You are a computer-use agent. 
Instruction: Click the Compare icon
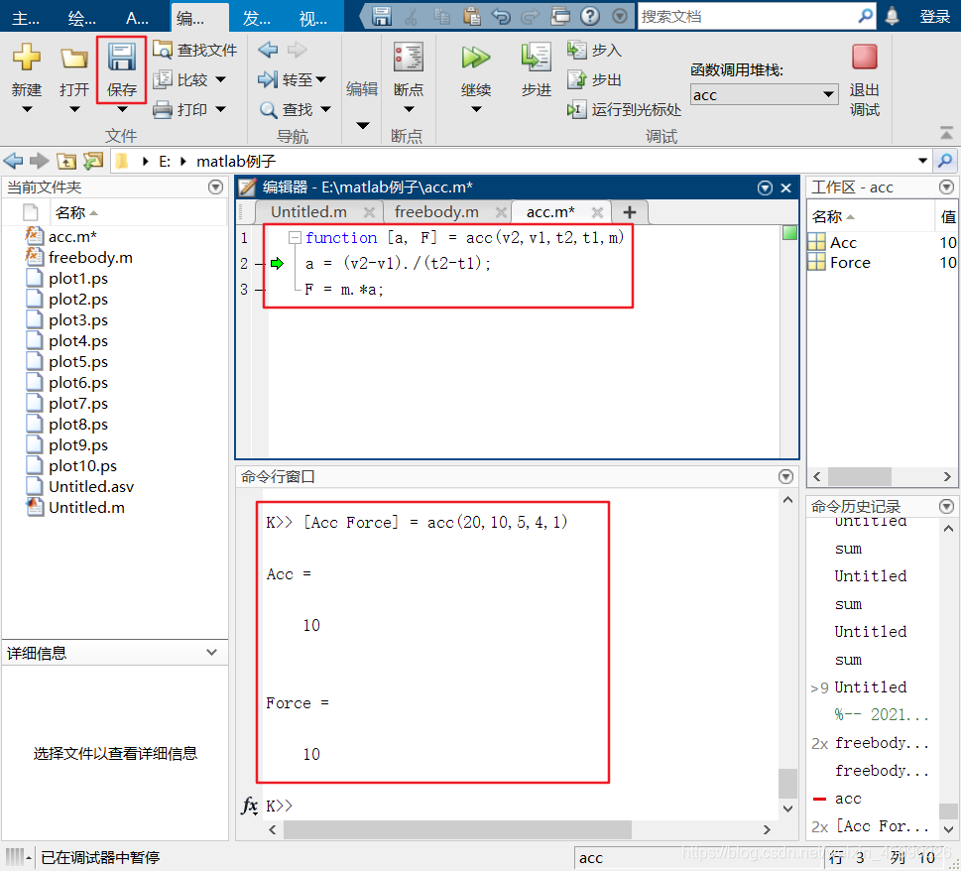click(163, 79)
